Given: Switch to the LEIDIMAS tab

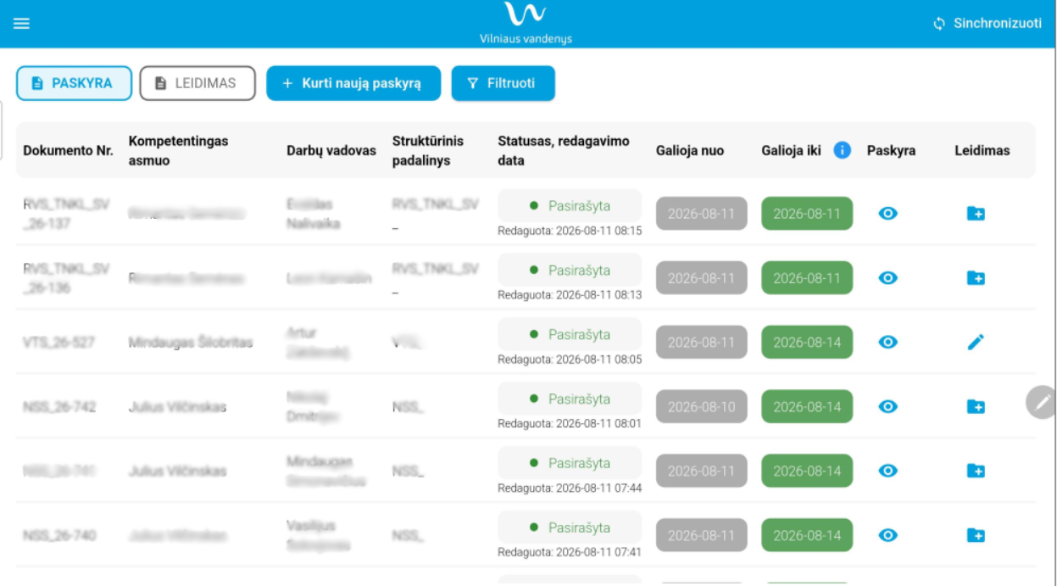Looking at the screenshot, I should 197,83.
